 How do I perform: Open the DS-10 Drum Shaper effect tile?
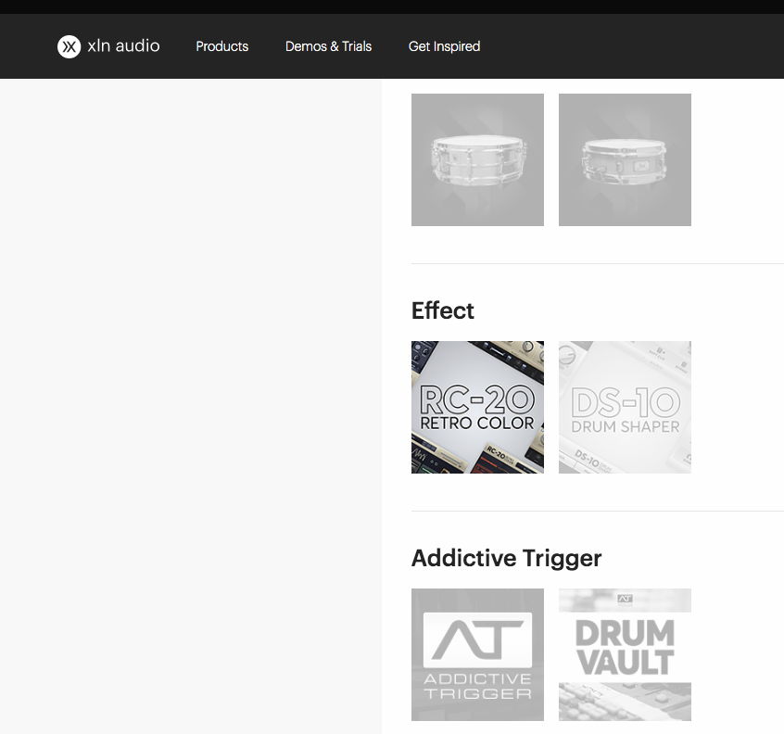tap(625, 407)
